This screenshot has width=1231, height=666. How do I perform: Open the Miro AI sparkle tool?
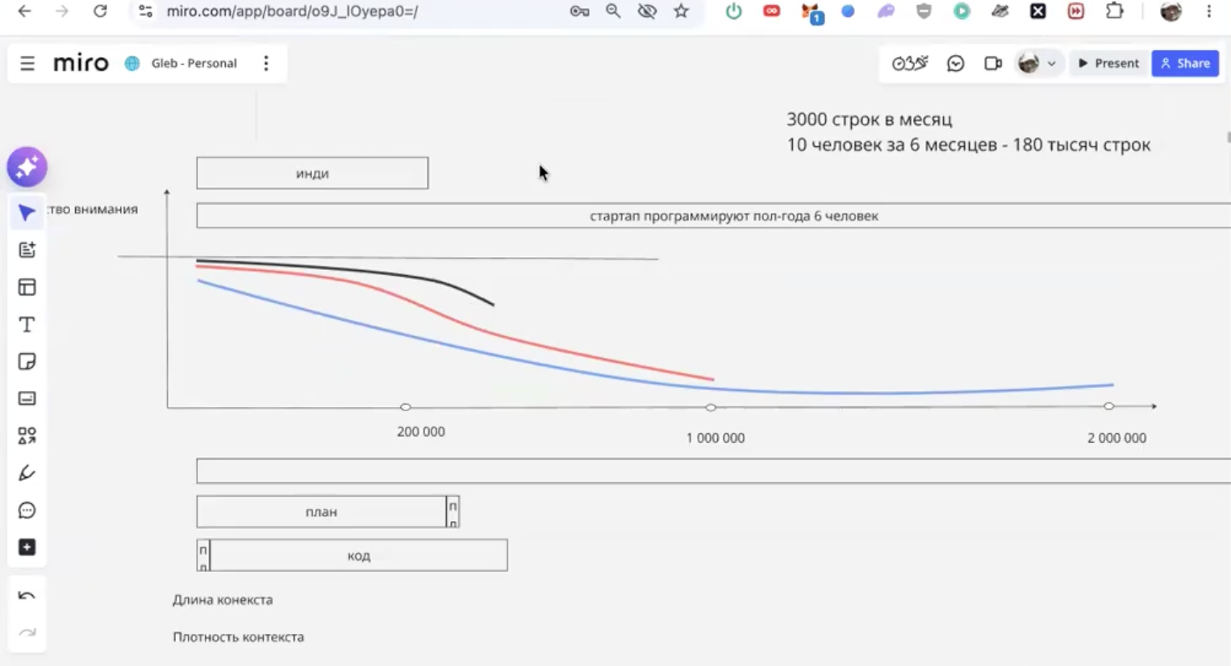tap(27, 168)
